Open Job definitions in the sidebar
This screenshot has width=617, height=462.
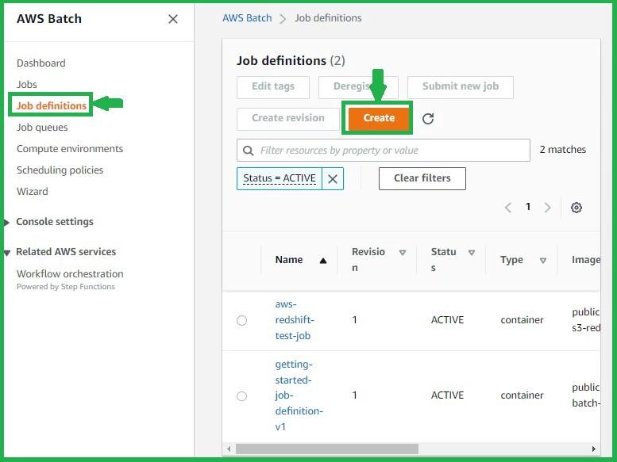pyautogui.click(x=51, y=105)
